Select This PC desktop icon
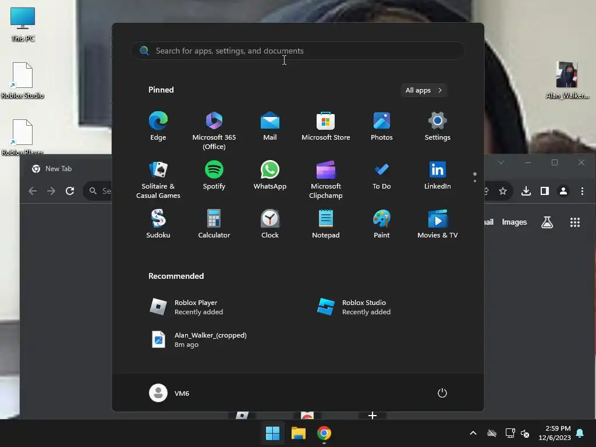The width and height of the screenshot is (596, 447). click(x=23, y=24)
